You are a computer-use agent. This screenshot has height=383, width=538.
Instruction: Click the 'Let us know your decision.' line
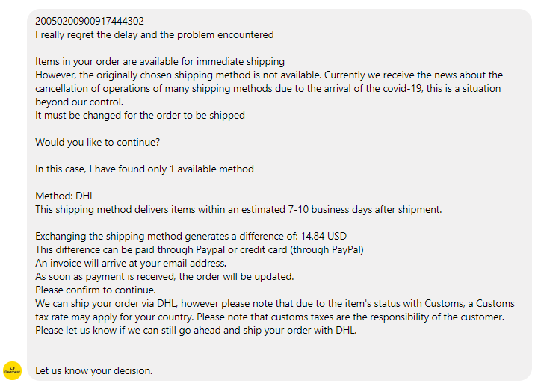(x=93, y=370)
